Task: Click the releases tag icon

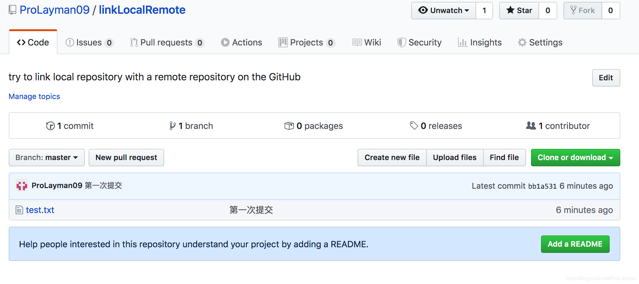Action: coord(414,125)
